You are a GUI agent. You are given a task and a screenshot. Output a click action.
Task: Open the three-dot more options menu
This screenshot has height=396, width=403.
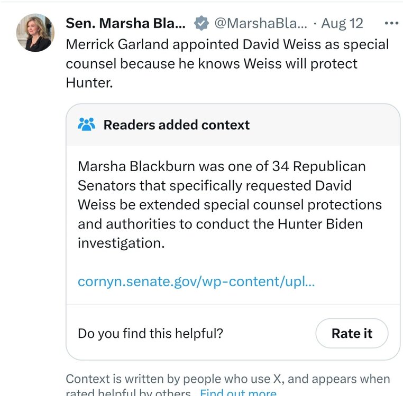coord(391,24)
